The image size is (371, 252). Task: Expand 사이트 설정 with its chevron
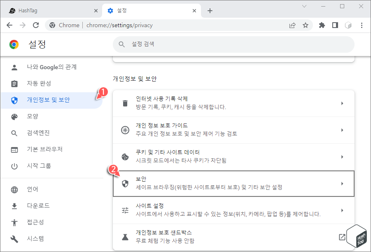point(342,210)
